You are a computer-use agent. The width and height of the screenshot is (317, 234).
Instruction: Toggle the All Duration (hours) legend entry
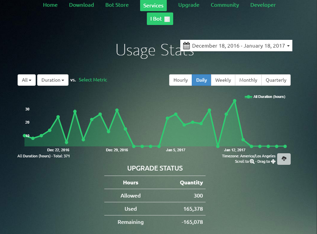265,97
